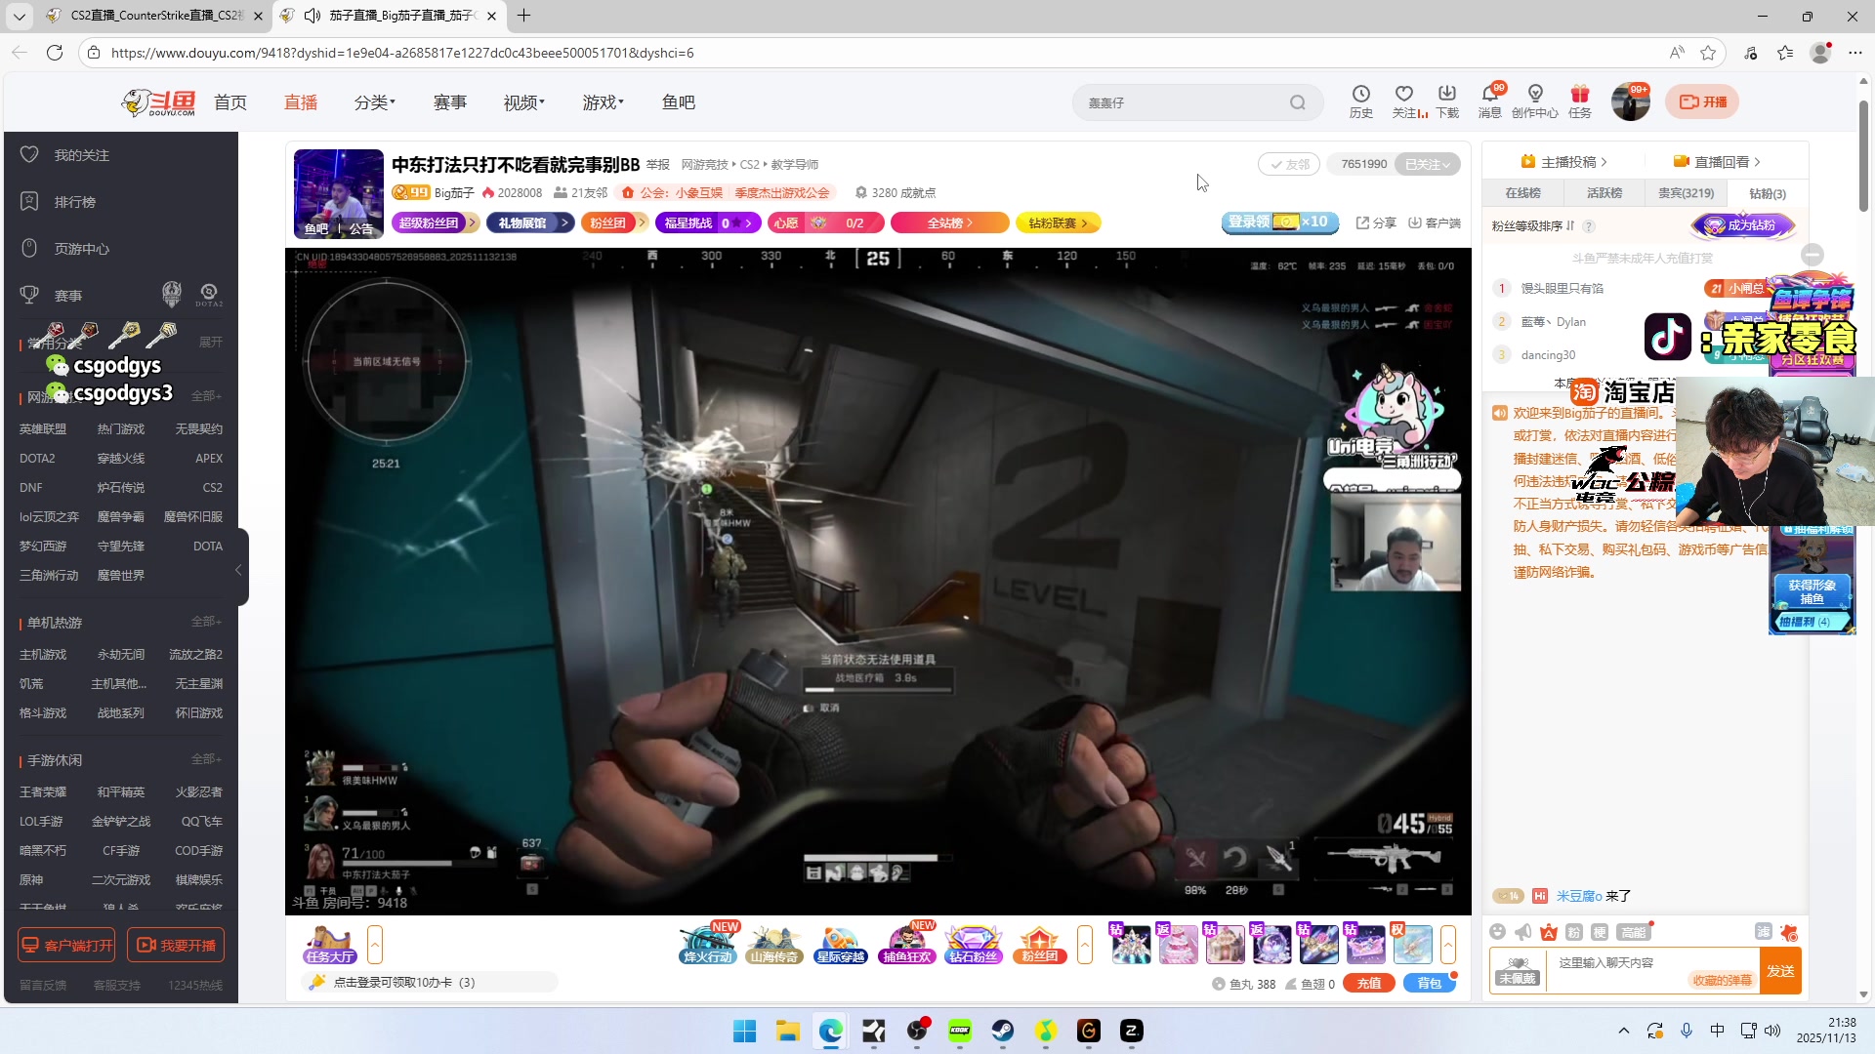Image resolution: width=1875 pixels, height=1054 pixels.
Task: Open the 历史 history clock icon
Action: (x=1360, y=95)
